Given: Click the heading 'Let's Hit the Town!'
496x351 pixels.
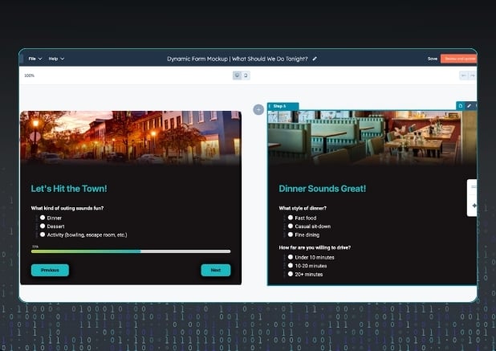Looking at the screenshot, I should [x=69, y=189].
